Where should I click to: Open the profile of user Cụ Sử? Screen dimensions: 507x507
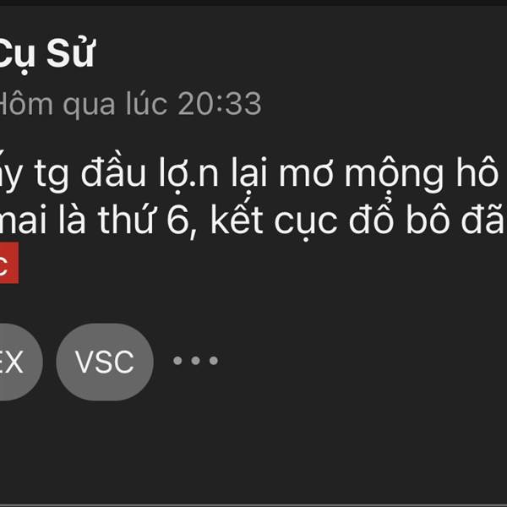[x=46, y=54]
